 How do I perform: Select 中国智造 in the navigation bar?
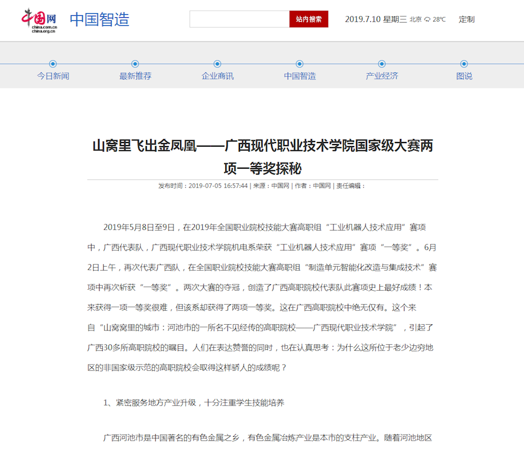pos(300,76)
